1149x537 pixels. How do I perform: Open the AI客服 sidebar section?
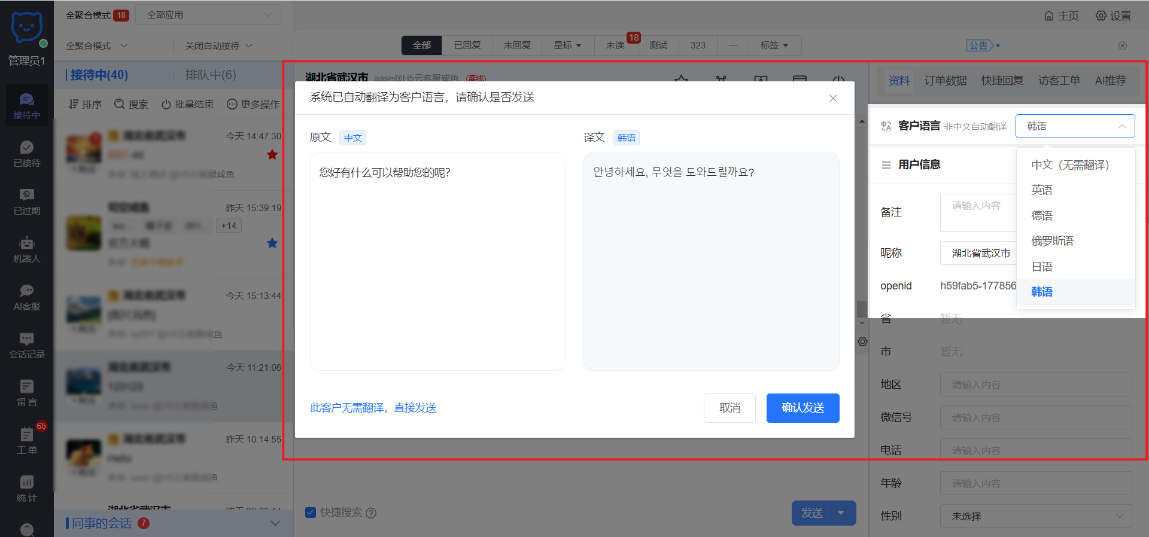[x=27, y=298]
